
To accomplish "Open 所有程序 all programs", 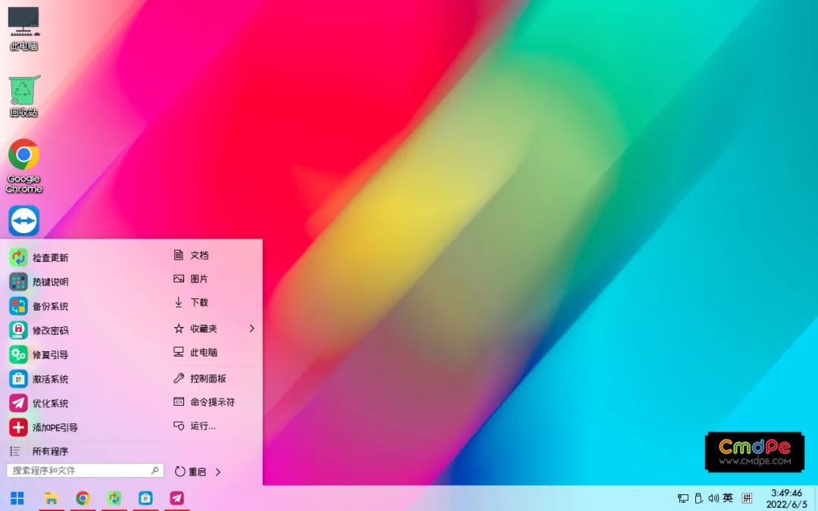I will click(49, 451).
